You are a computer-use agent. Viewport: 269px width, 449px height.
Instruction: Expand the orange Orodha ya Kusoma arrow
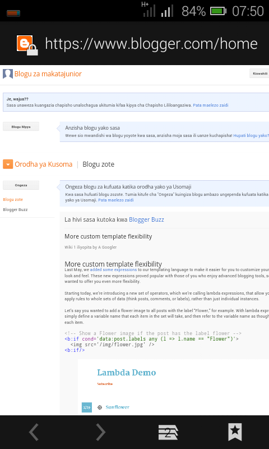point(8,164)
